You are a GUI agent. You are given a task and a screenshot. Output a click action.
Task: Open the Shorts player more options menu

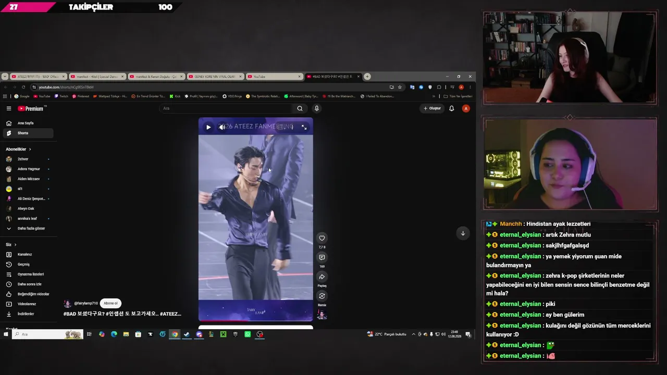(292, 127)
